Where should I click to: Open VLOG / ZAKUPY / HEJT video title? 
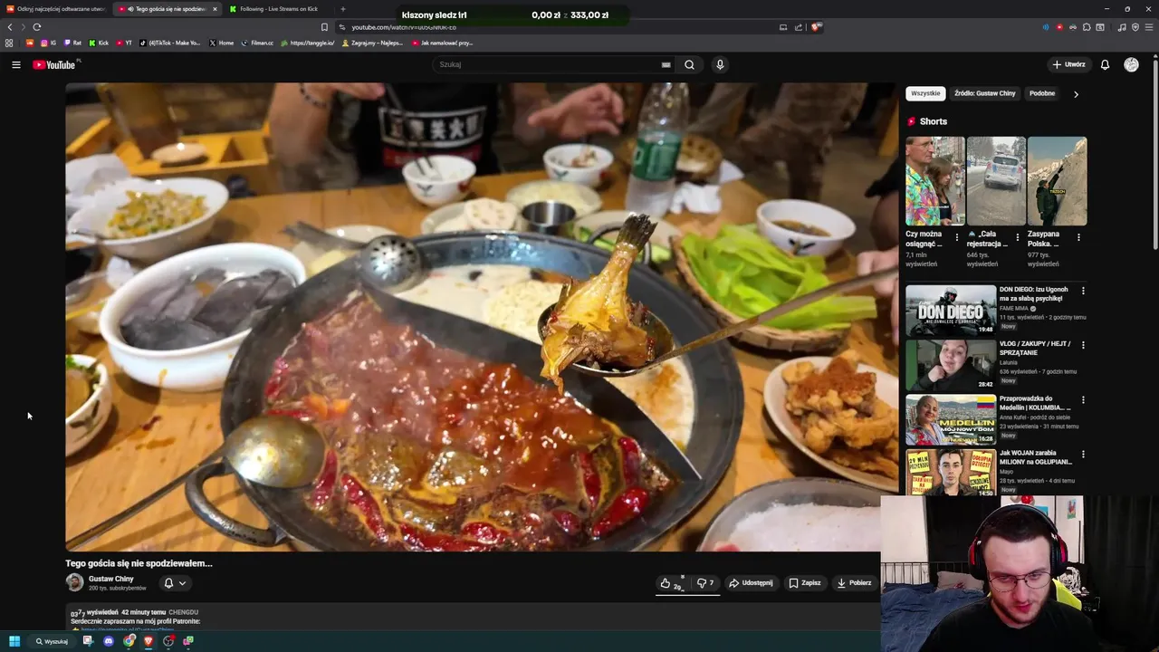(x=1035, y=348)
